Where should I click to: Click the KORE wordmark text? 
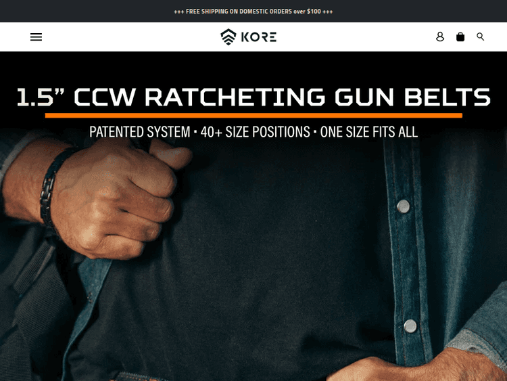[259, 37]
